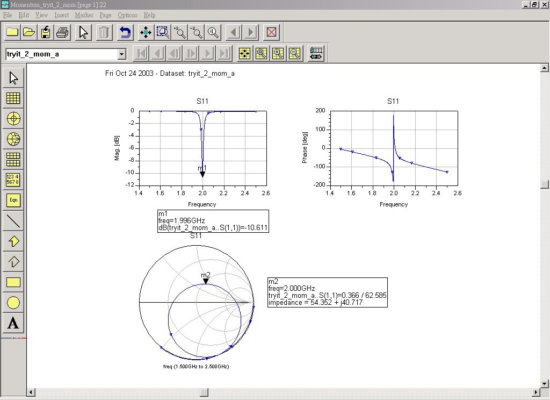Click the New data display folder icon
Screen dimensions: 550x400
[12, 32]
